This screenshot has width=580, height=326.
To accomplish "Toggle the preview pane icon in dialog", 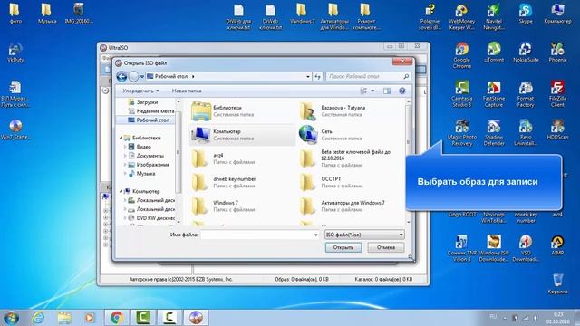I will pyautogui.click(x=387, y=91).
